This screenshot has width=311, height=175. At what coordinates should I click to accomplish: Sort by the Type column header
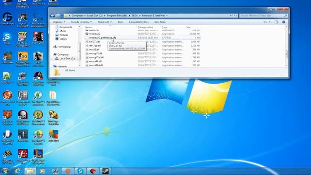(165, 27)
